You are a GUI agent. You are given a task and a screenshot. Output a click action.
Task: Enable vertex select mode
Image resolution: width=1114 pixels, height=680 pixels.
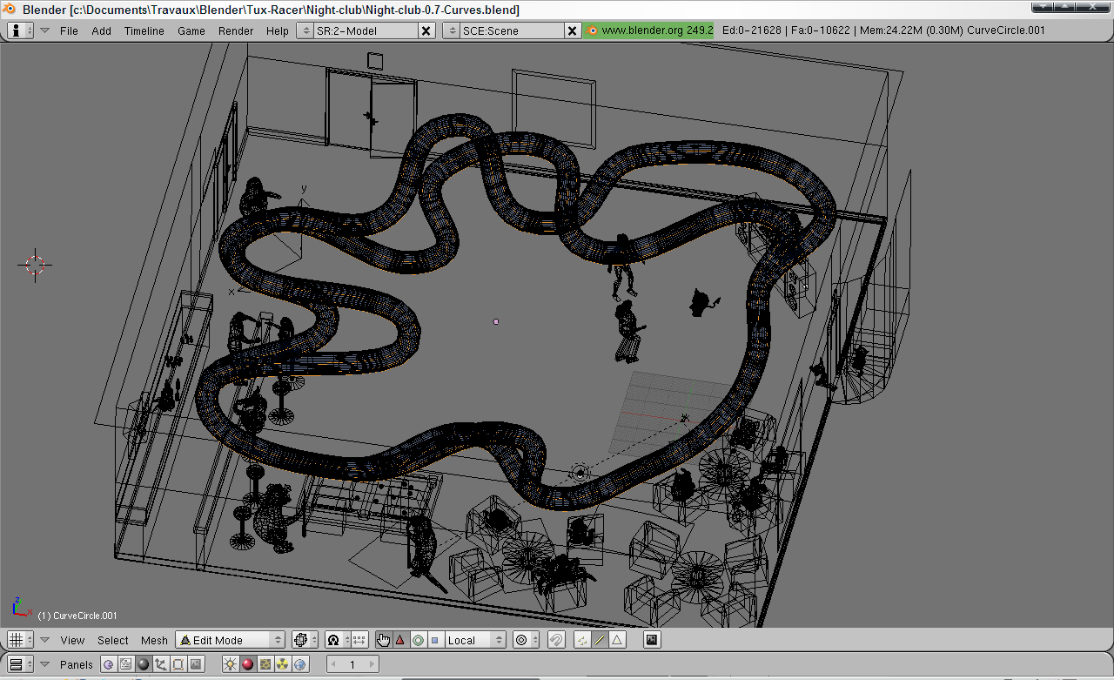pyautogui.click(x=582, y=640)
